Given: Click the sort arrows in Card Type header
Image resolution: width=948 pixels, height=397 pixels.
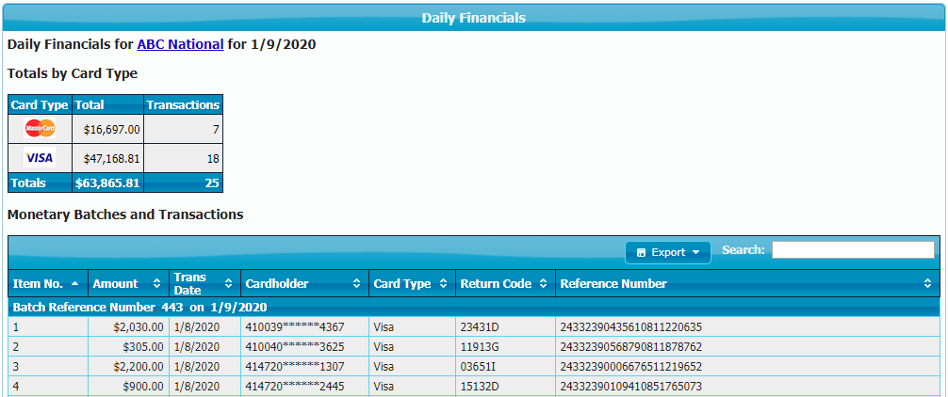Looking at the screenshot, I should (x=442, y=283).
